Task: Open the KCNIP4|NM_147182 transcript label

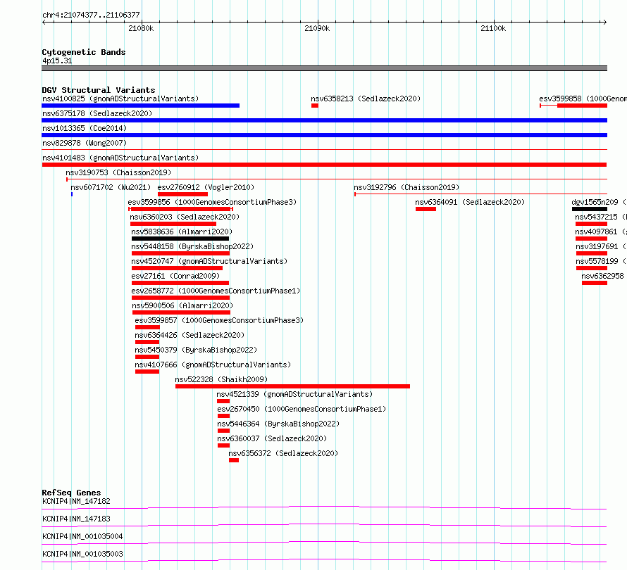Action: click(x=76, y=501)
